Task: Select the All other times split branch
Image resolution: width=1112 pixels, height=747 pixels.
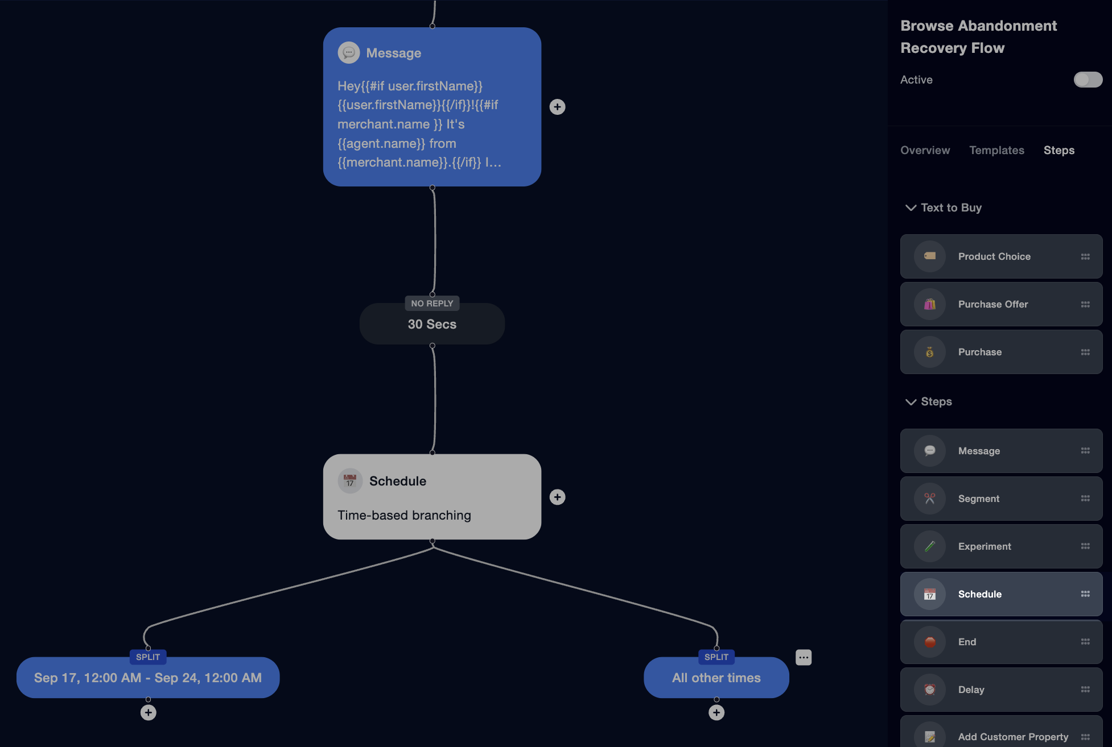Action: [x=716, y=678]
